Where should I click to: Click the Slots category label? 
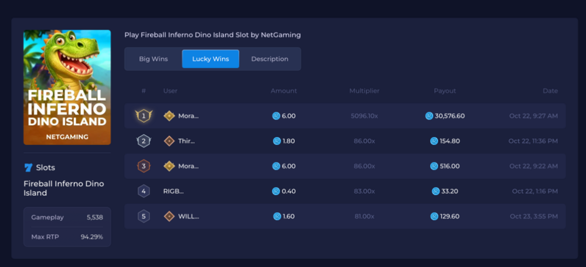pos(46,168)
